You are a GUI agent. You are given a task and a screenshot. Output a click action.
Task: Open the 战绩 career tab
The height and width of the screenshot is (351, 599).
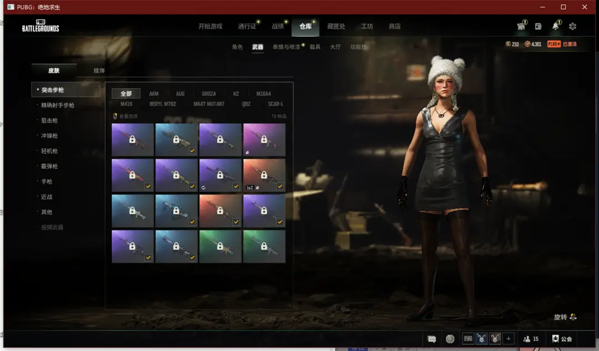coord(278,27)
